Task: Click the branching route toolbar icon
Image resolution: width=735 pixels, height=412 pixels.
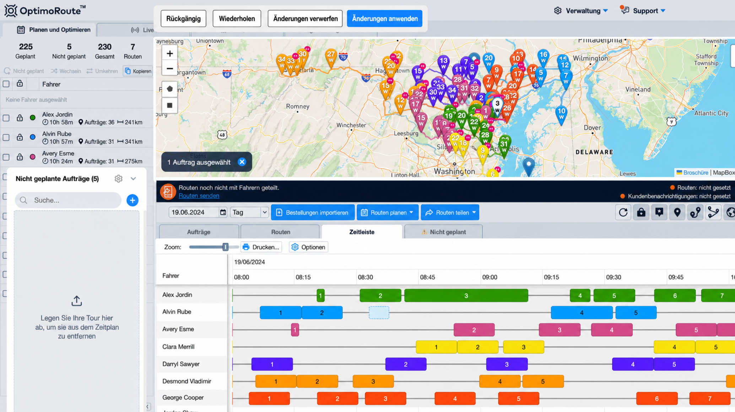Action: click(x=713, y=212)
